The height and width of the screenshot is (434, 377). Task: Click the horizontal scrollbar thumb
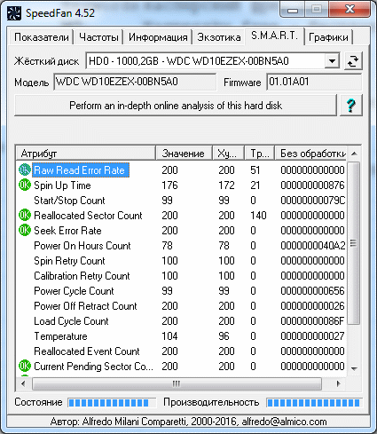click(x=177, y=383)
